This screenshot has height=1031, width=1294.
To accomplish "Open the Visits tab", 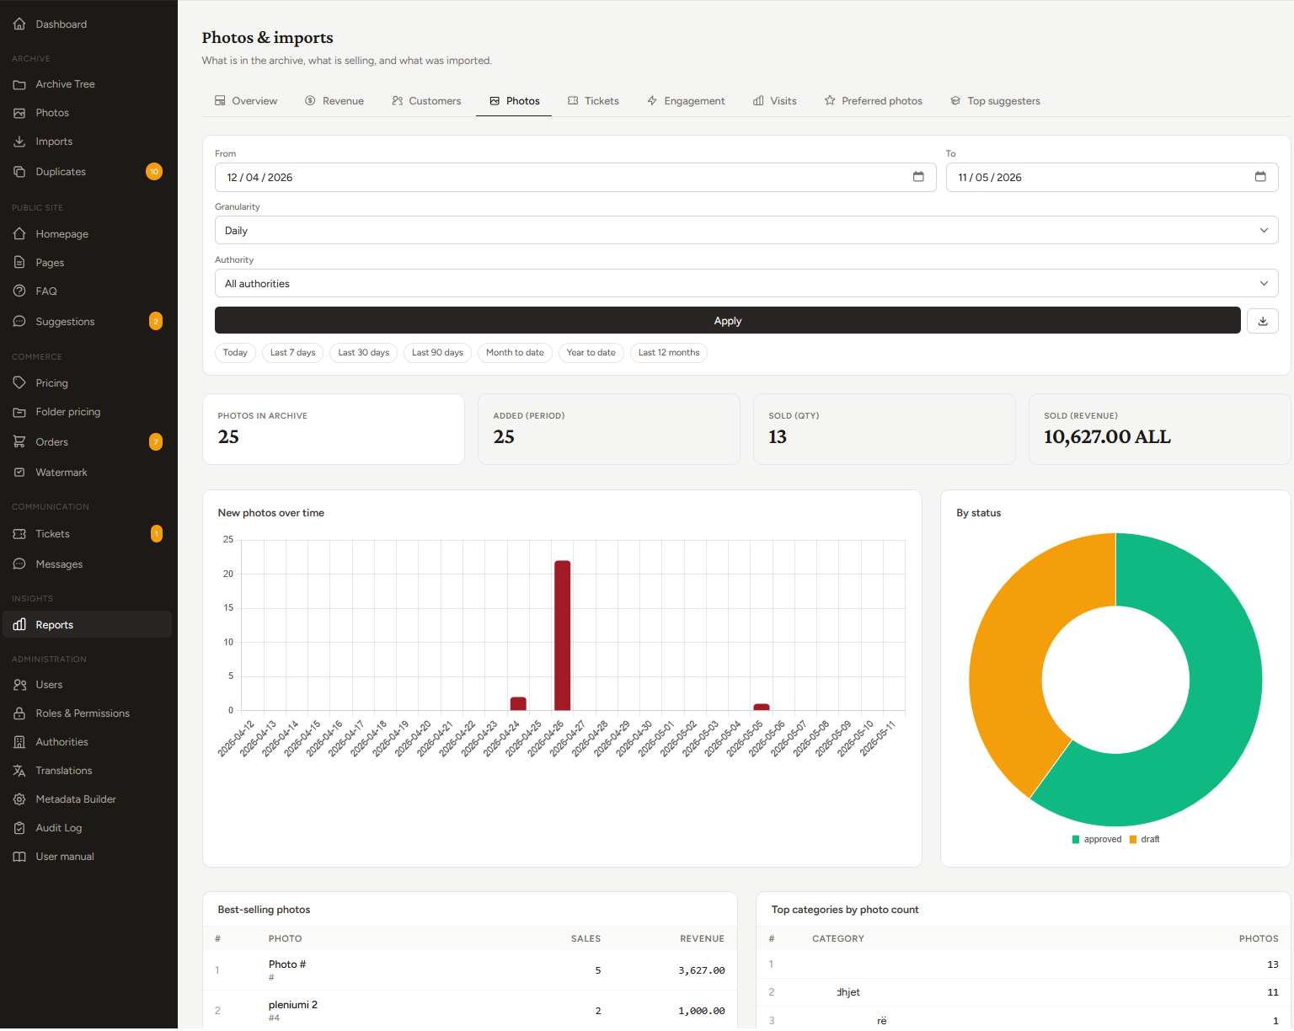I will coord(775,101).
